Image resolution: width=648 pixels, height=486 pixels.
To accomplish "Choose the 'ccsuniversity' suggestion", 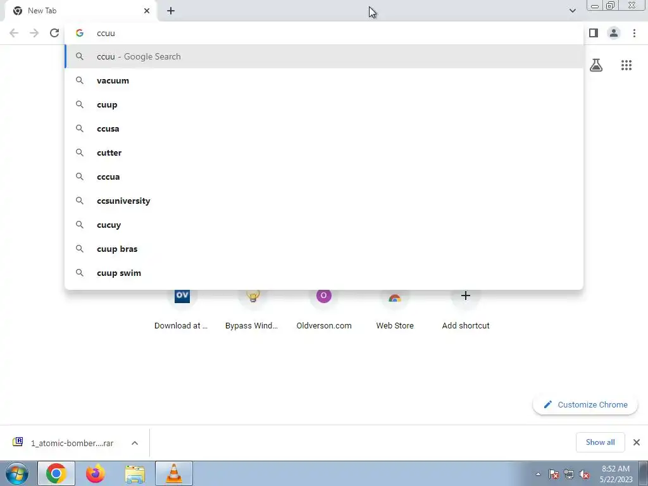I will [325, 201].
